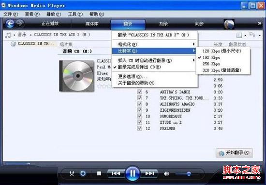Viewport: 266px width, 185px height.
Task: Select the PRELUDE track title
Action: click(167, 129)
